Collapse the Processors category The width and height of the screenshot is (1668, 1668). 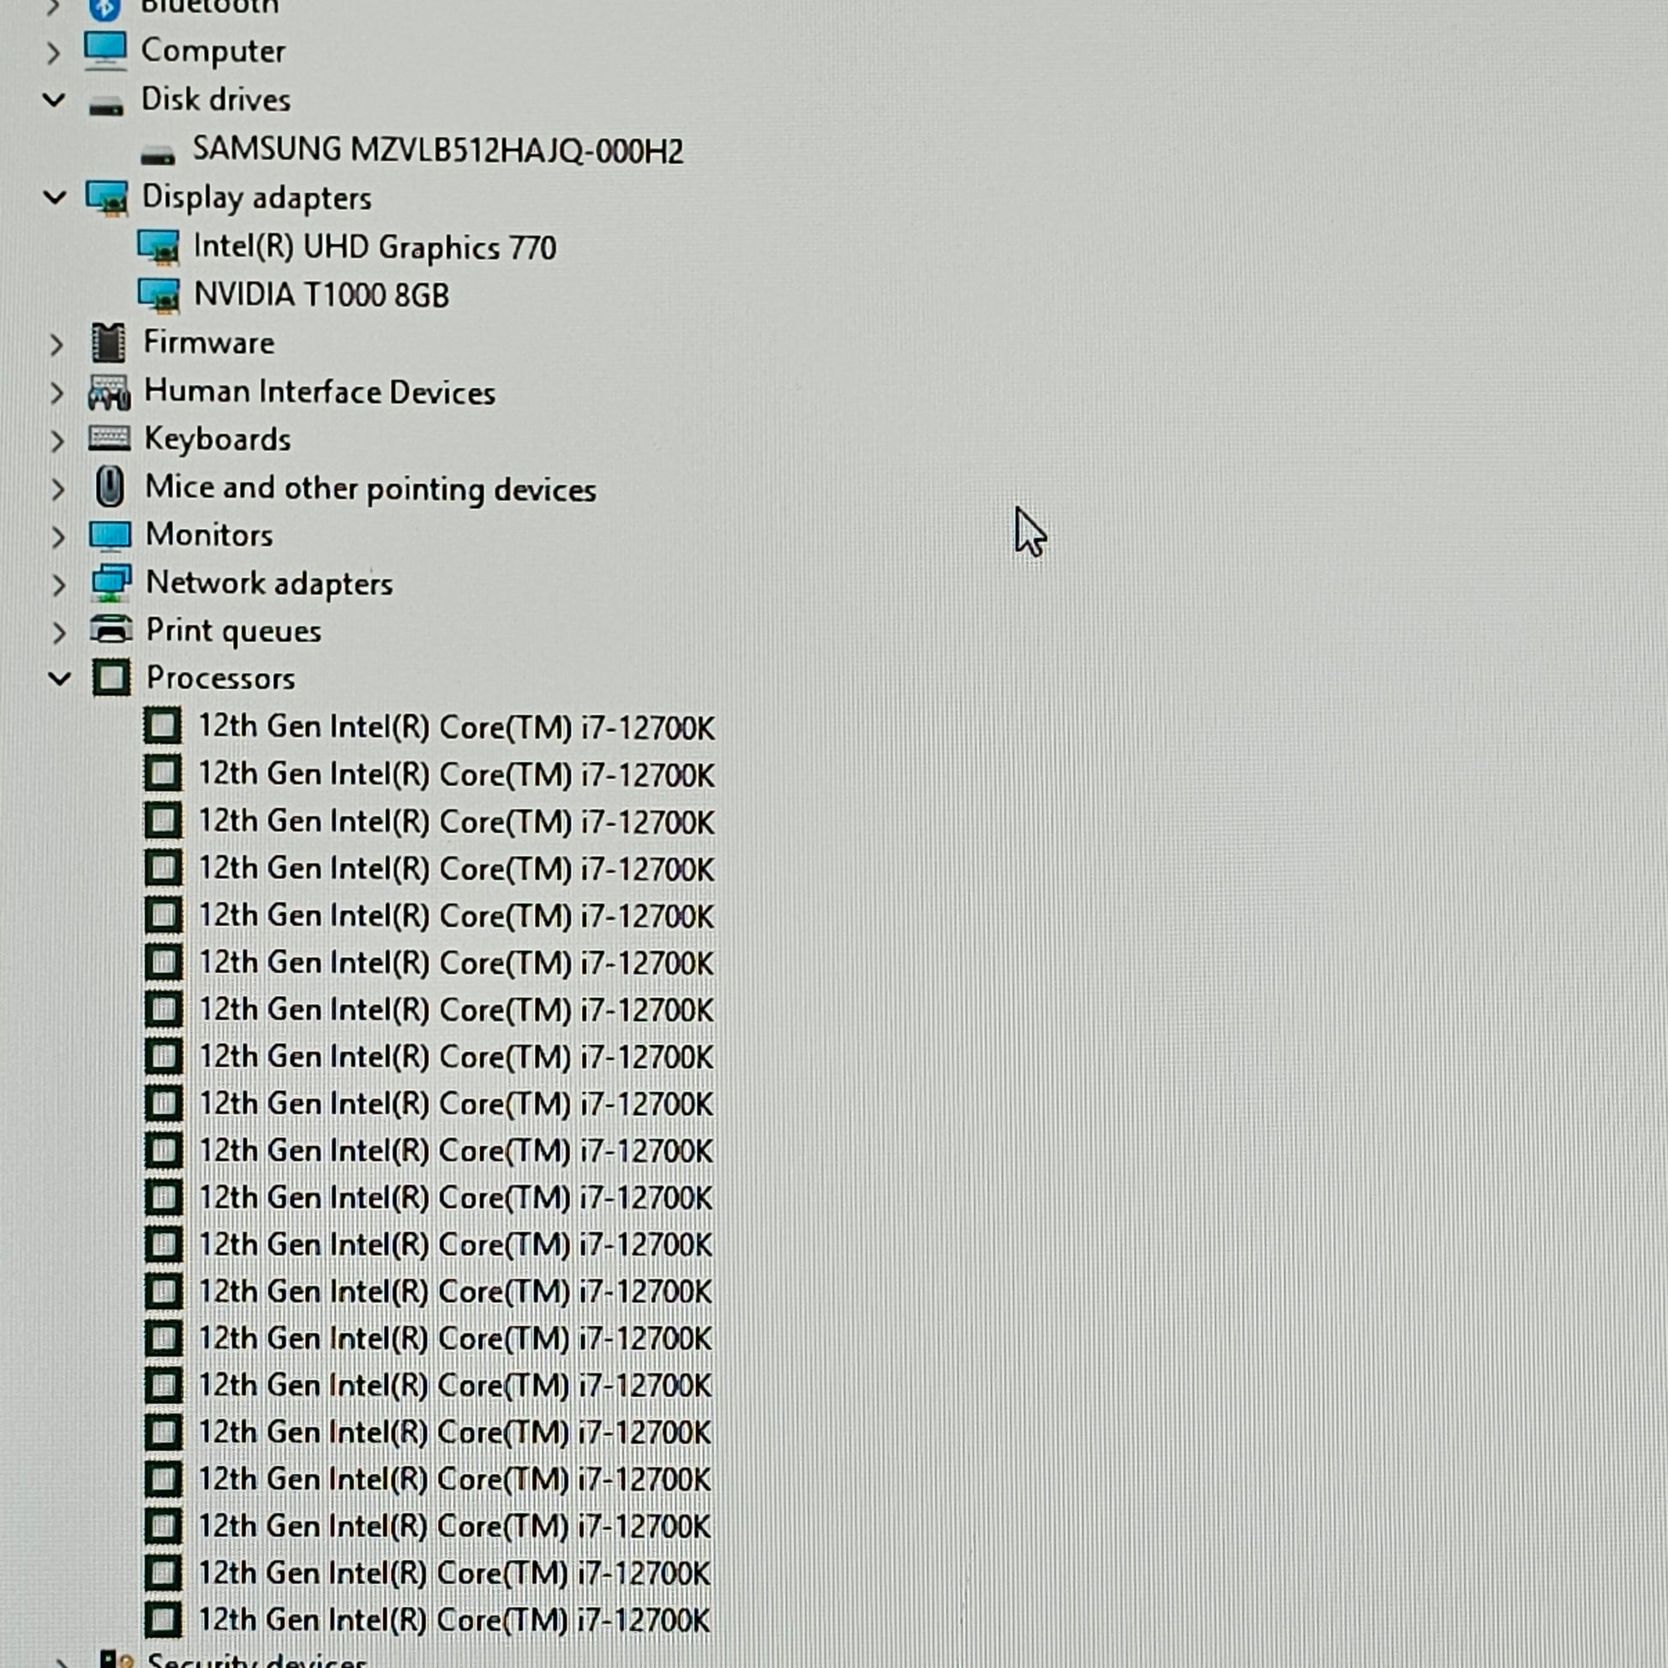(58, 679)
